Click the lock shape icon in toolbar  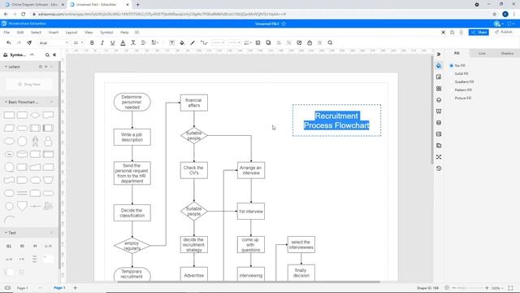click(x=310, y=43)
